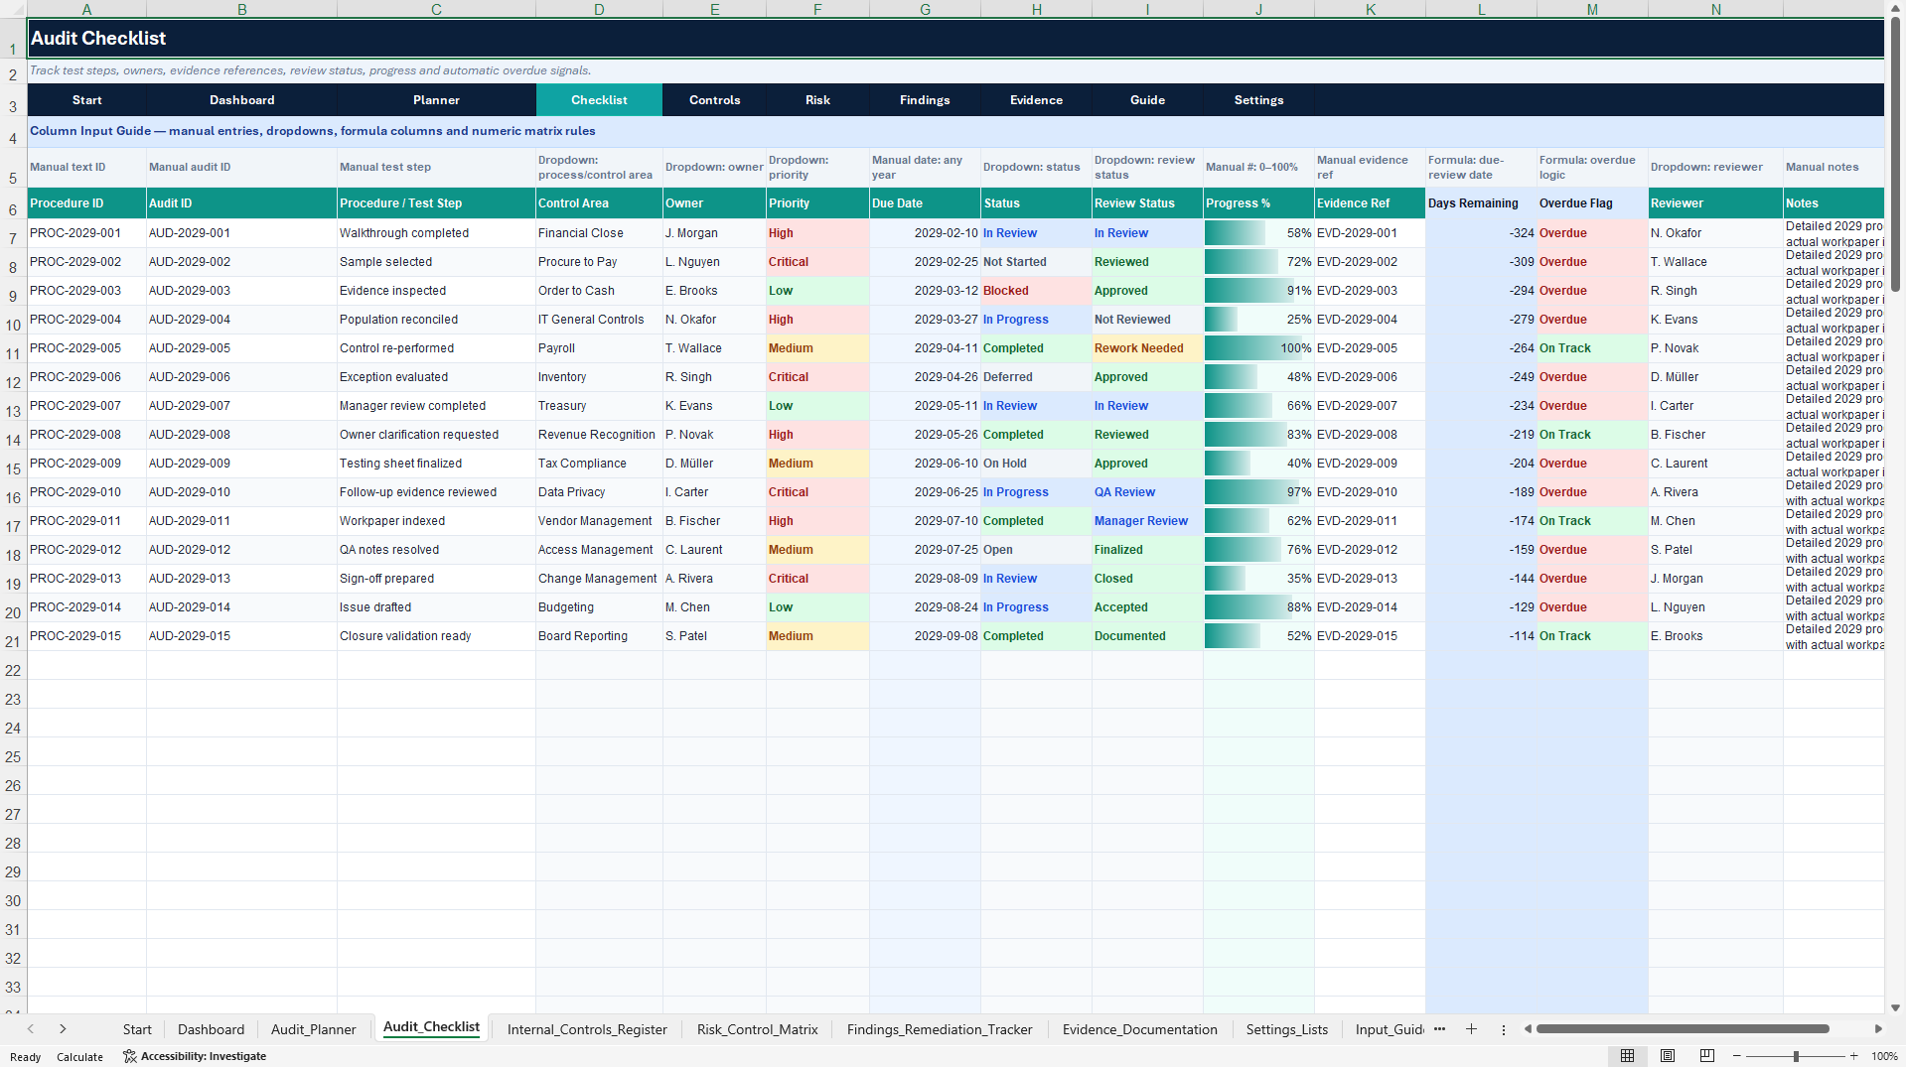This screenshot has height=1067, width=1906.
Task: Select the Days Remaining header cell
Action: click(1481, 203)
